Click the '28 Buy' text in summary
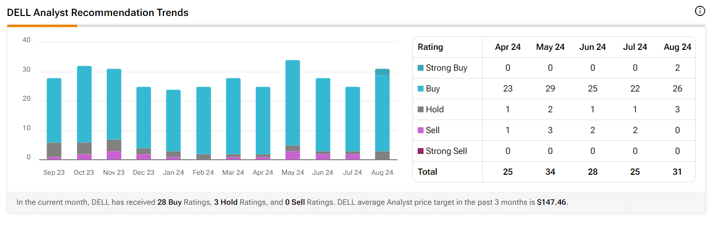718x228 pixels. click(169, 202)
